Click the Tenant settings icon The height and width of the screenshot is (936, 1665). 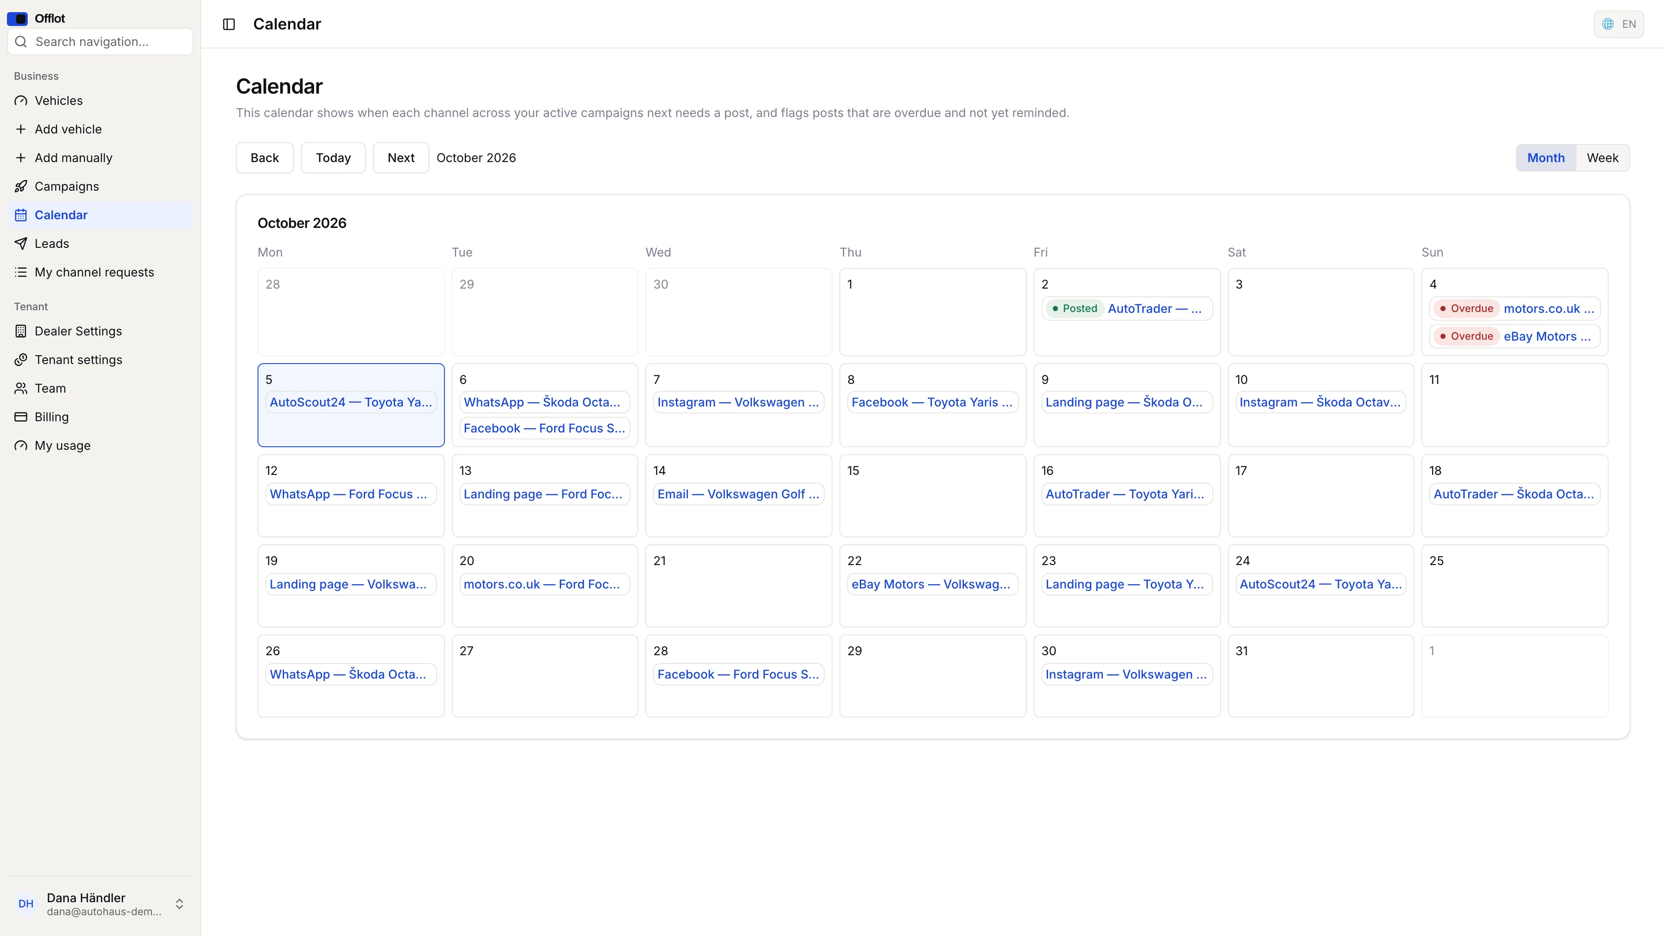pyautogui.click(x=21, y=360)
